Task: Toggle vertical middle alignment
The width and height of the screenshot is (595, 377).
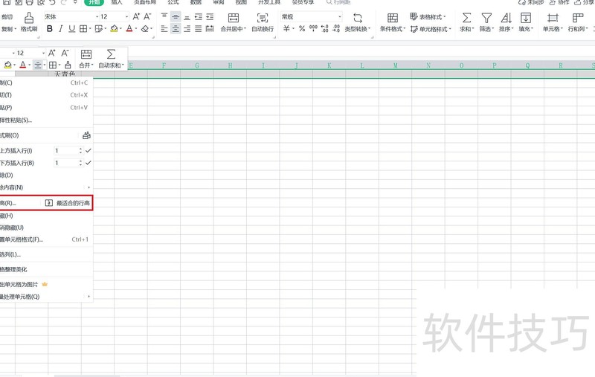Action: (x=176, y=16)
